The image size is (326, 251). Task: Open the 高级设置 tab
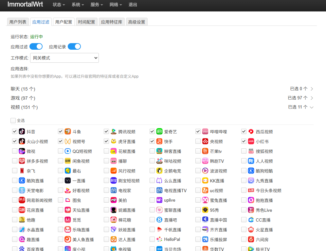click(x=136, y=22)
